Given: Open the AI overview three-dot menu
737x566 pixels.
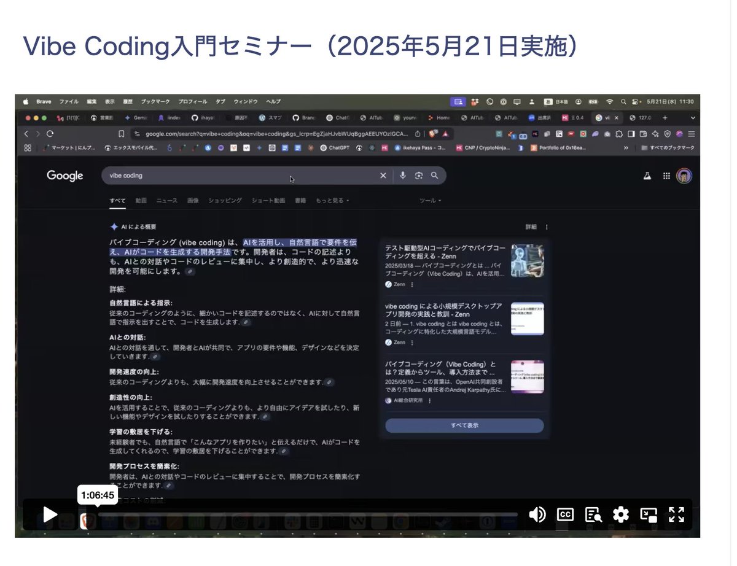Looking at the screenshot, I should tap(547, 227).
